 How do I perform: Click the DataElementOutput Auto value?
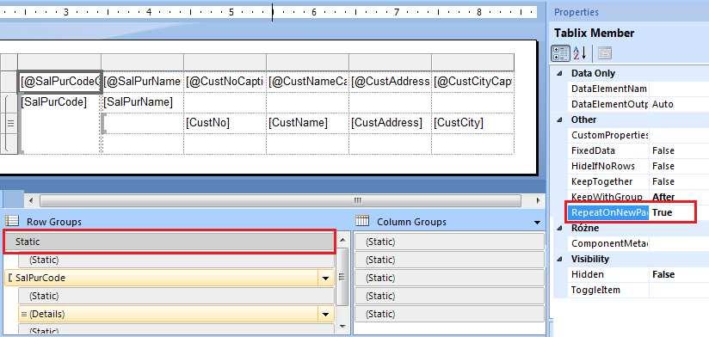click(663, 104)
